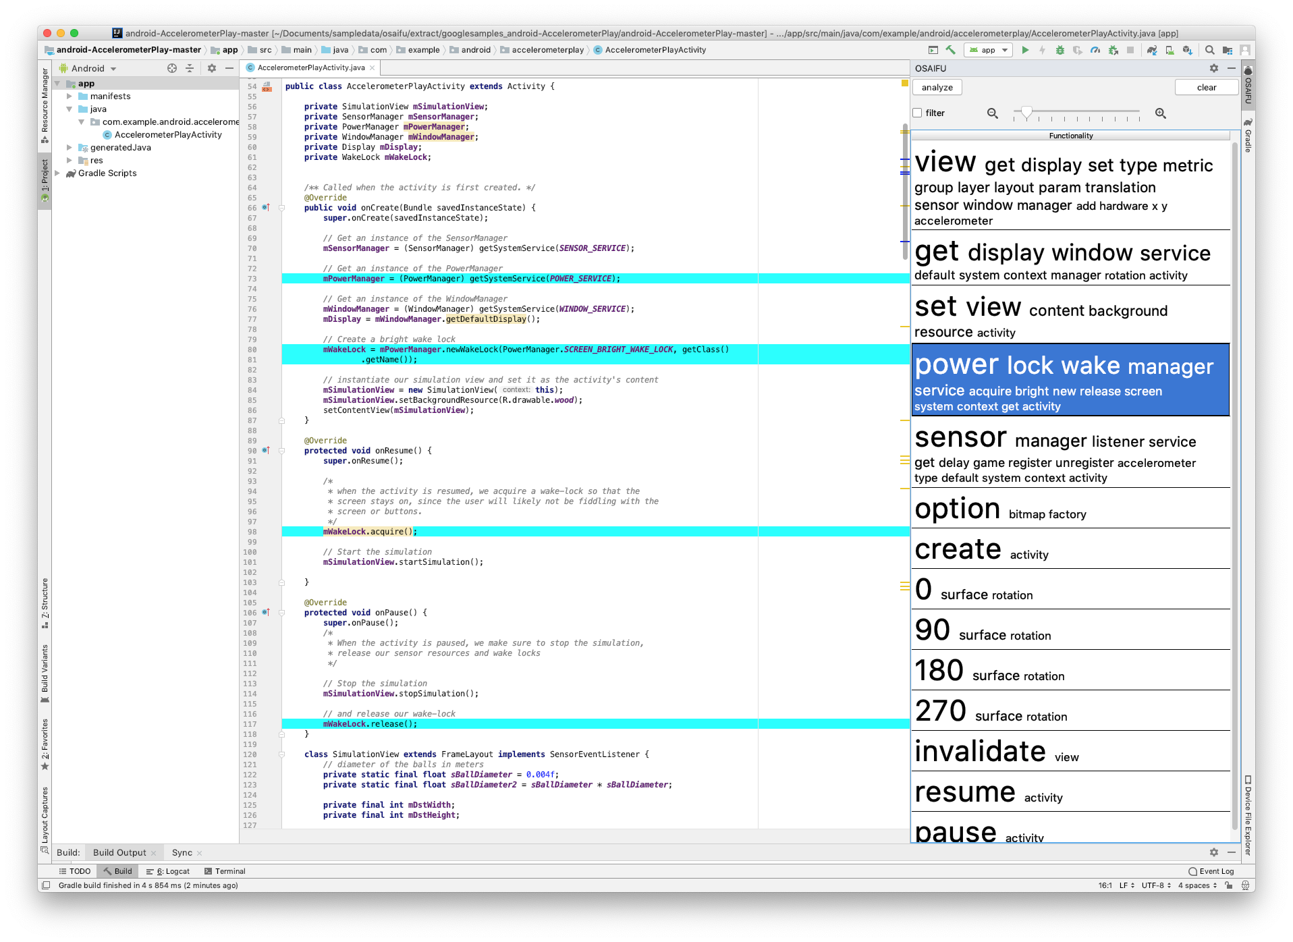The image size is (1293, 942).
Task: Open the Logcat tool window
Action: click(x=168, y=872)
